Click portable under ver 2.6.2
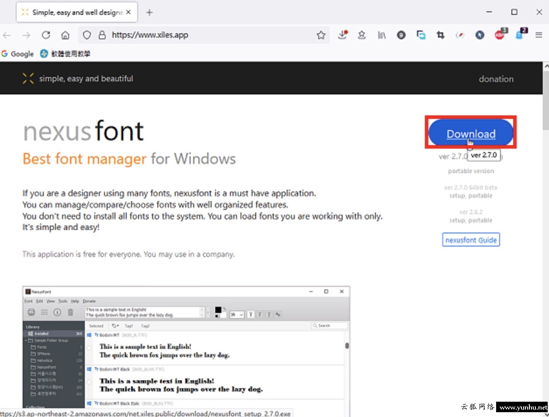This screenshot has height=417, width=549. [480, 220]
